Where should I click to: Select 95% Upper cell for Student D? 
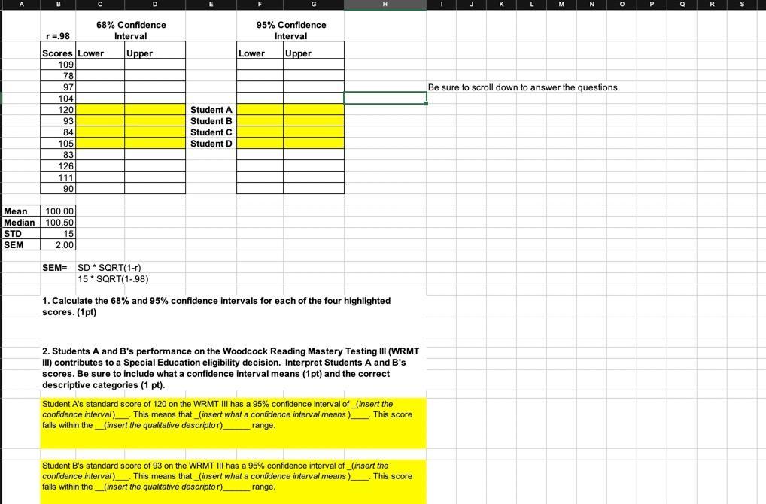coord(314,143)
